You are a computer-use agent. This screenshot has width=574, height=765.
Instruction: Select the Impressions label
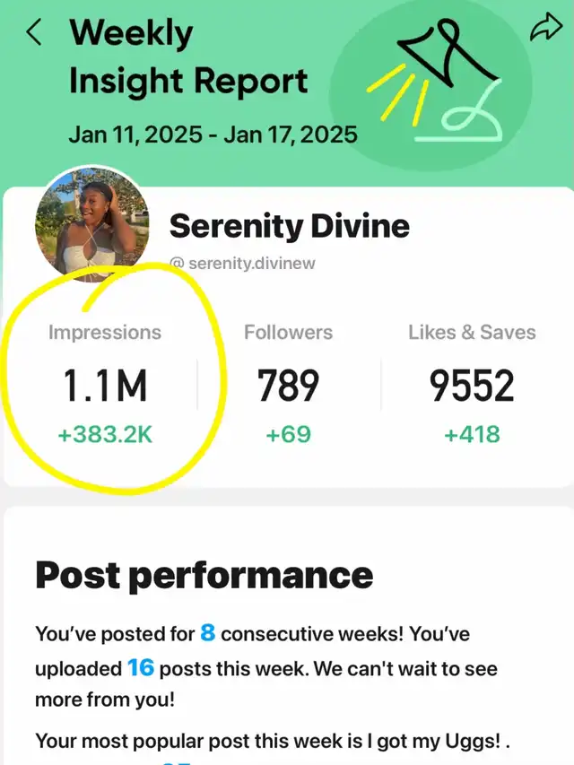104,333
